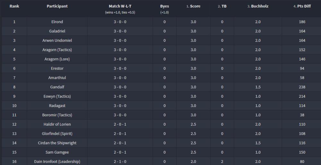Click the Buchholz column header
The image size is (321, 165).
pos(258,6)
